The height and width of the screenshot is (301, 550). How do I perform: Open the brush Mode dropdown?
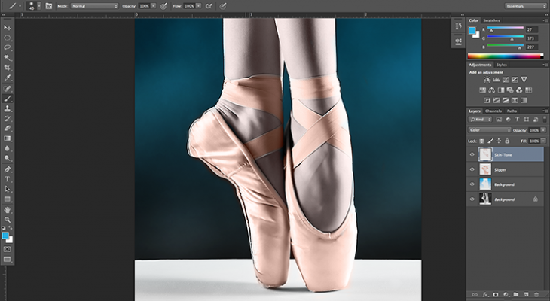(x=94, y=5)
